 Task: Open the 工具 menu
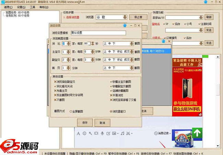coord(33,7)
